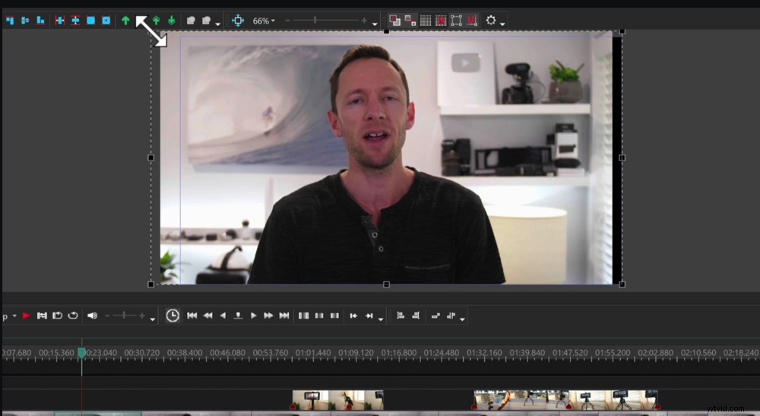Toggle the grid display

[x=426, y=21]
